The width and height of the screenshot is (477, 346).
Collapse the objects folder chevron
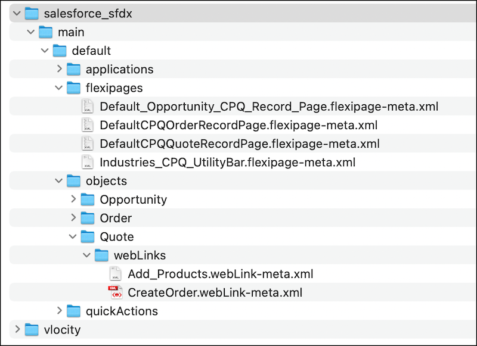pos(58,181)
